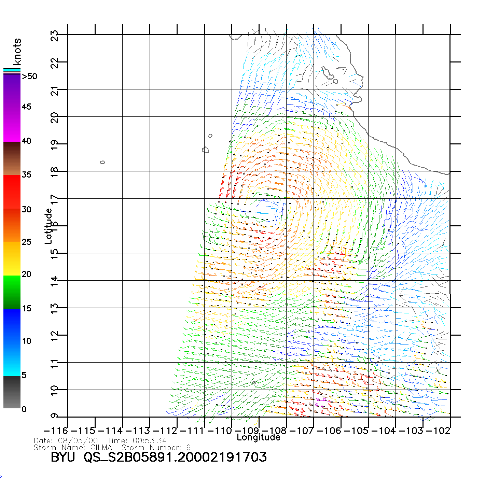Click the 23 latitude tick label

click(55, 36)
